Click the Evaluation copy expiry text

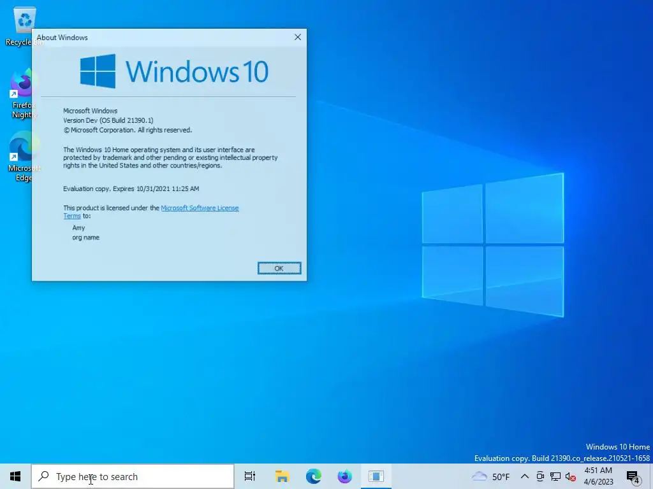131,188
